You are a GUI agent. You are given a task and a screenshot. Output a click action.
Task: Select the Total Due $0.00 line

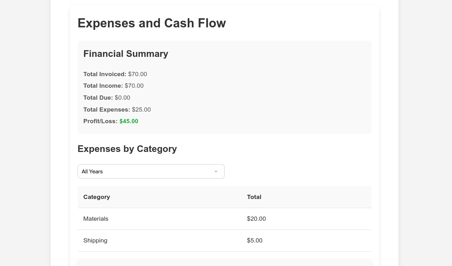(106, 98)
